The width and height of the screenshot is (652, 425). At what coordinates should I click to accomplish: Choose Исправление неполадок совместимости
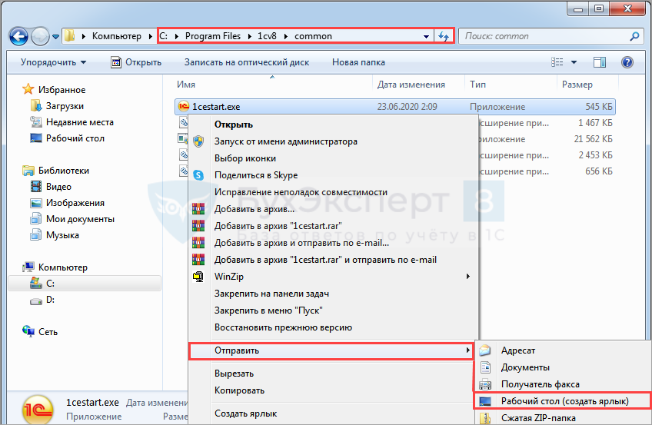click(x=333, y=192)
